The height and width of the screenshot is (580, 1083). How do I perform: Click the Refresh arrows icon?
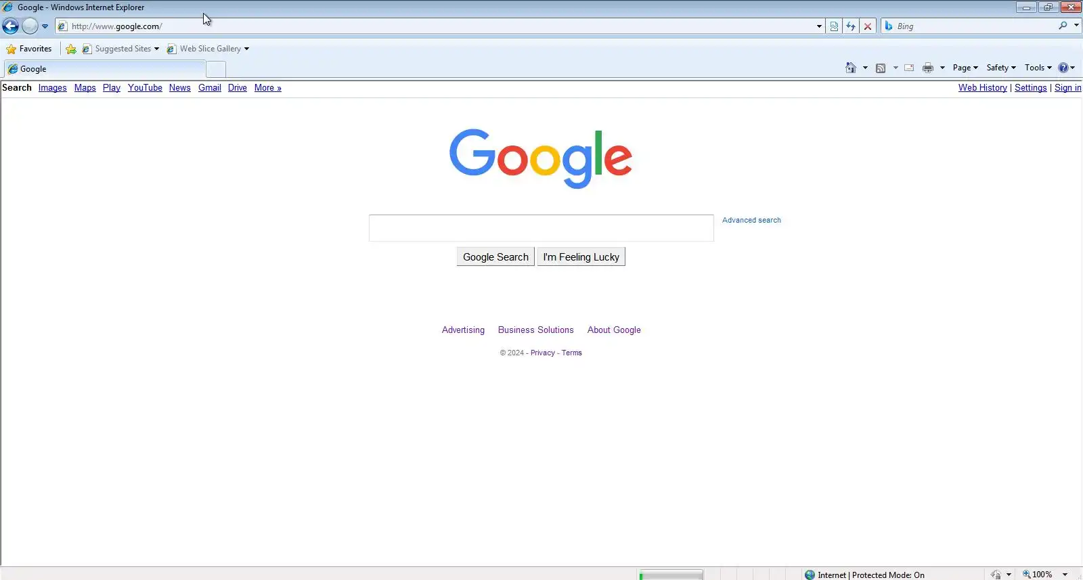(851, 26)
